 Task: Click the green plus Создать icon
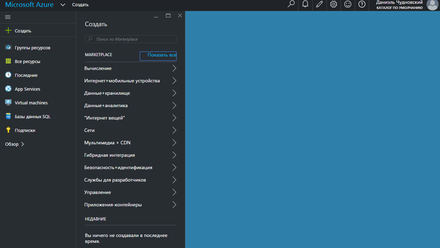8,31
